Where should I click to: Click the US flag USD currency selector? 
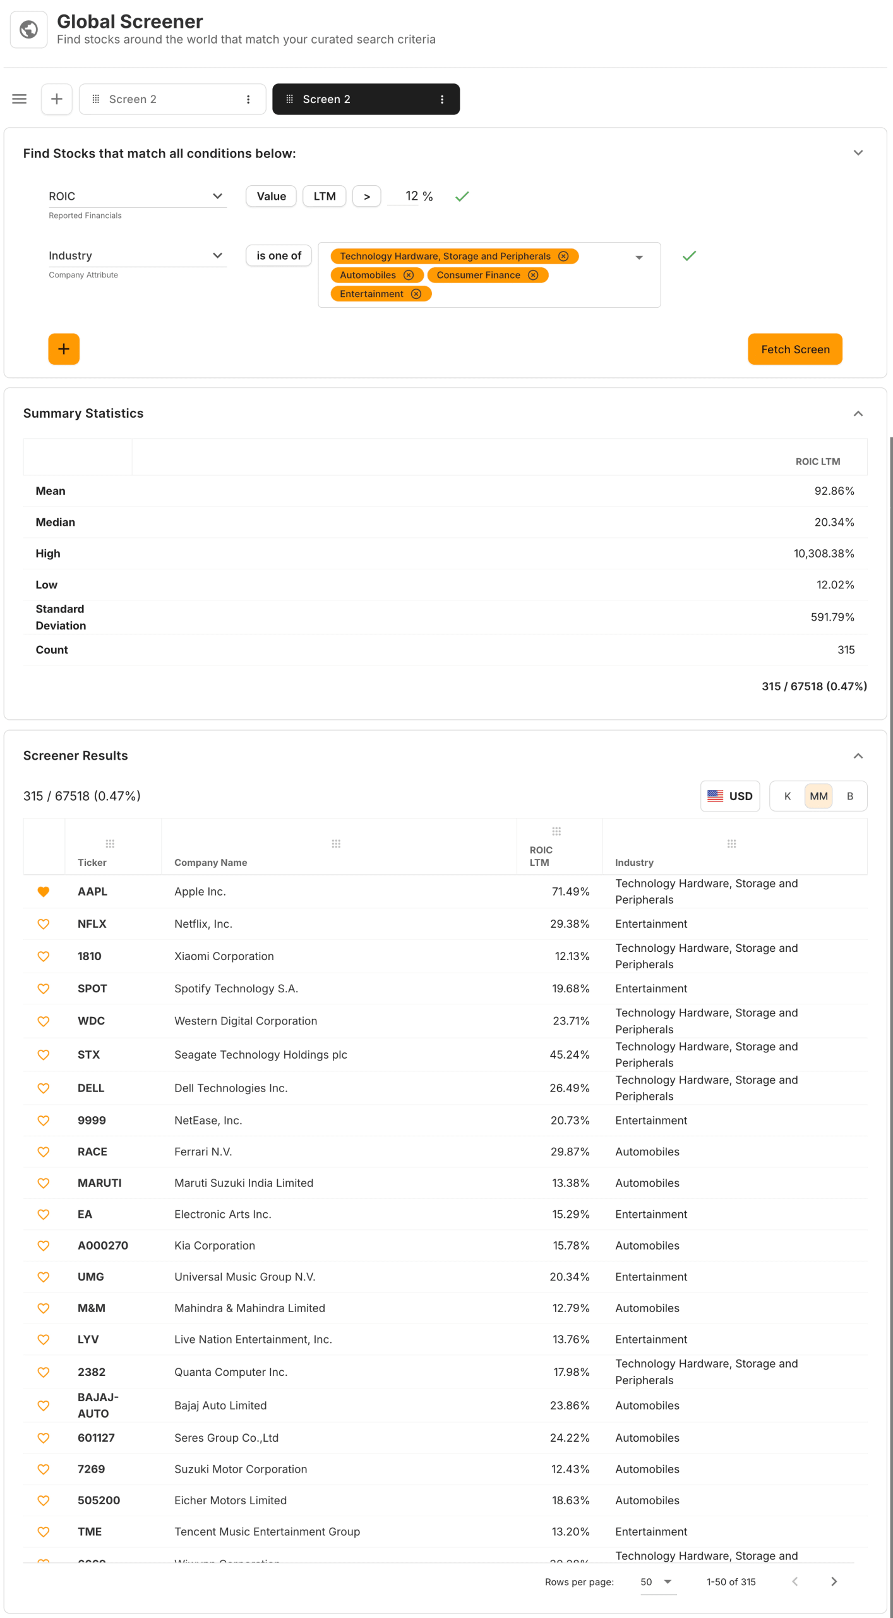coord(730,796)
